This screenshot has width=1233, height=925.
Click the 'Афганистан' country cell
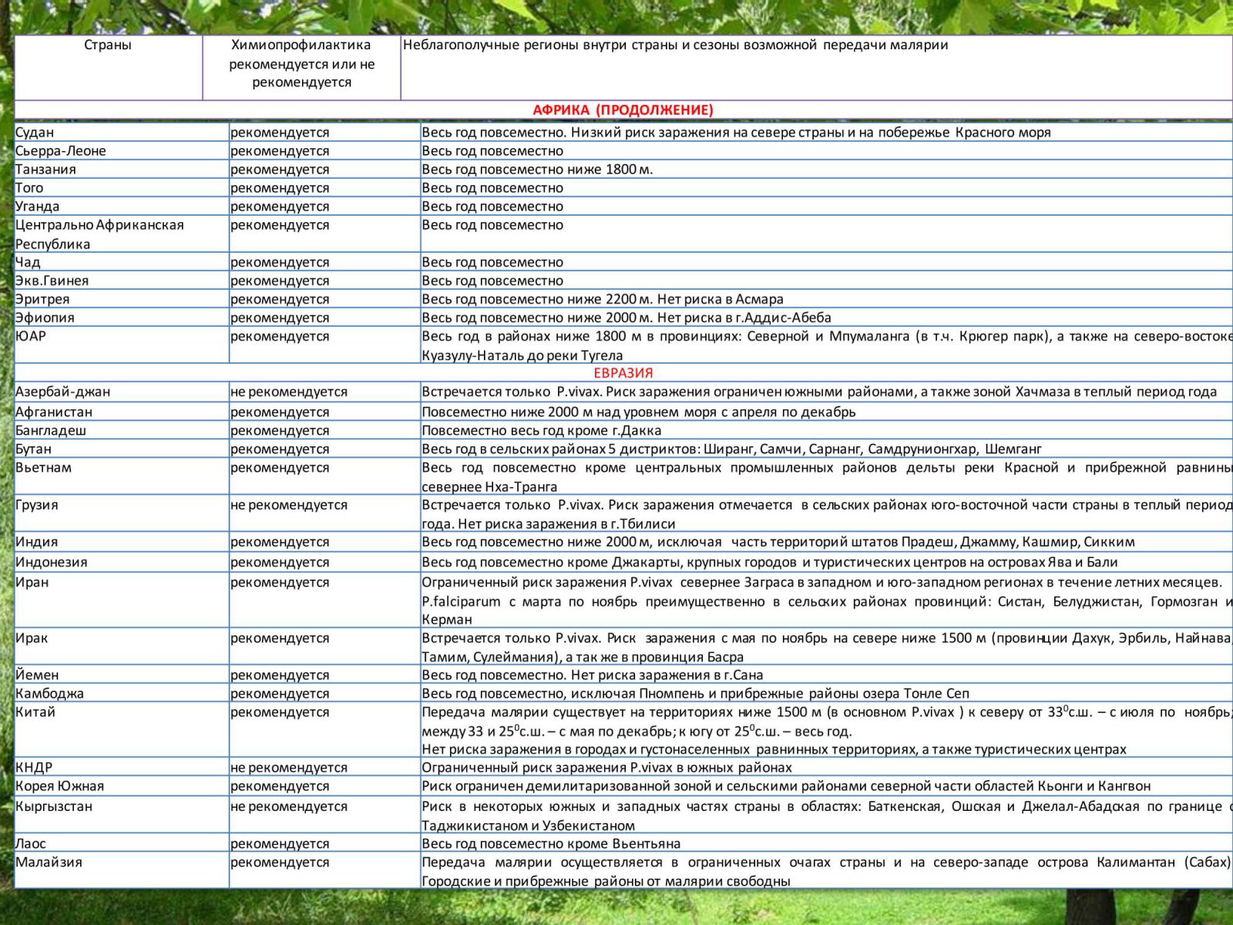tap(122, 412)
